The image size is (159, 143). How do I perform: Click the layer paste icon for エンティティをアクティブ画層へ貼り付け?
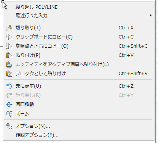pos(9,64)
